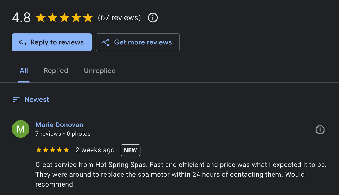This screenshot has height=195, width=339.
Task: Report Marie Donovan's review with the flag icon
Action: pos(320,130)
